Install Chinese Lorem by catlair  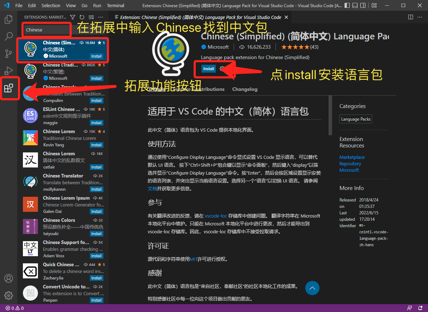(96, 167)
